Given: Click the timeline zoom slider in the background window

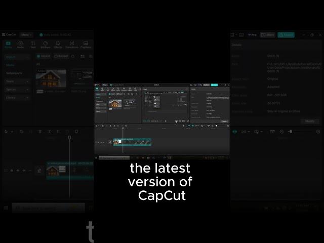Looking at the screenshot, I should pyautogui.click(x=300, y=132).
